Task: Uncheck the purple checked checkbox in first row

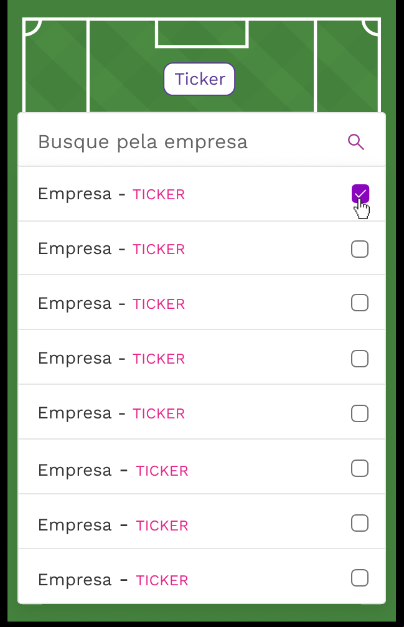Action: (x=360, y=194)
